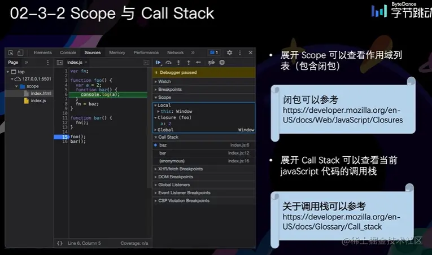Image resolution: width=432 pixels, height=255 pixels.
Task: Close the index.js editor tab
Action: [86, 63]
